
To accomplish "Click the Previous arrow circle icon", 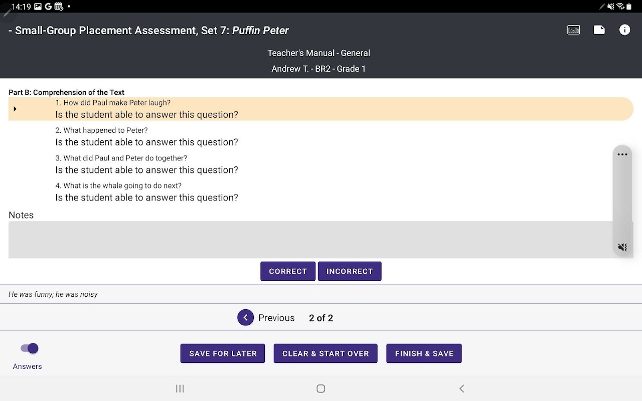I will (245, 318).
